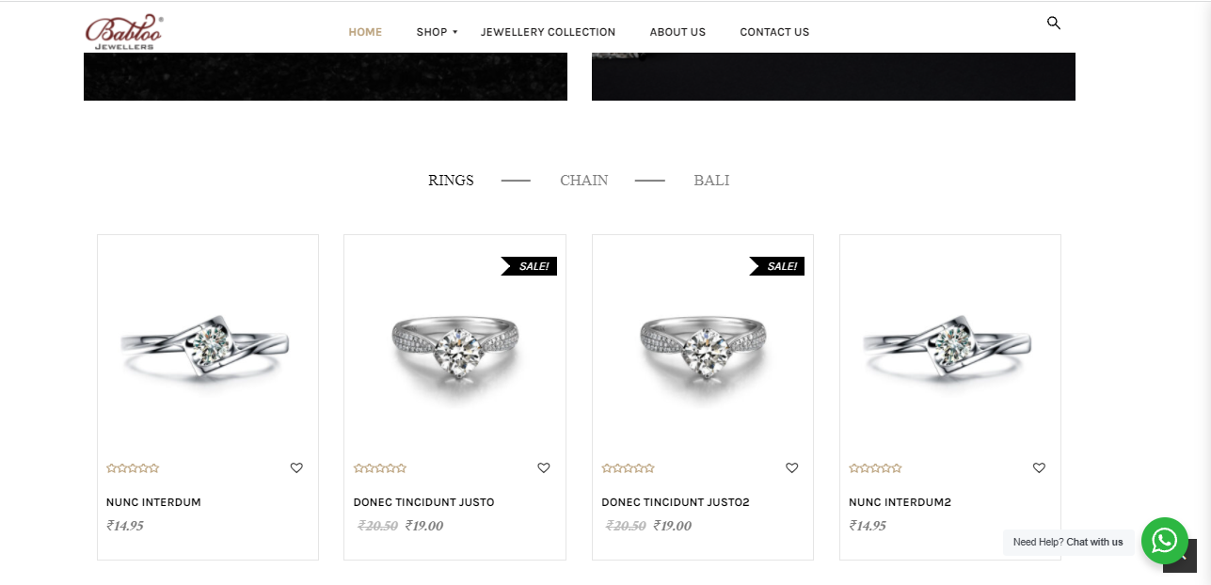Rate Nunc Interdum2 using star rating
The image size is (1211, 585).
coord(875,467)
